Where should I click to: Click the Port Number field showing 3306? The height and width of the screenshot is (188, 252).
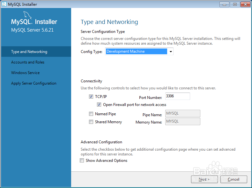coord(178,96)
